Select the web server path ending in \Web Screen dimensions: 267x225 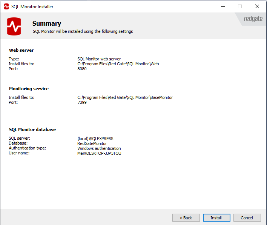click(118, 64)
